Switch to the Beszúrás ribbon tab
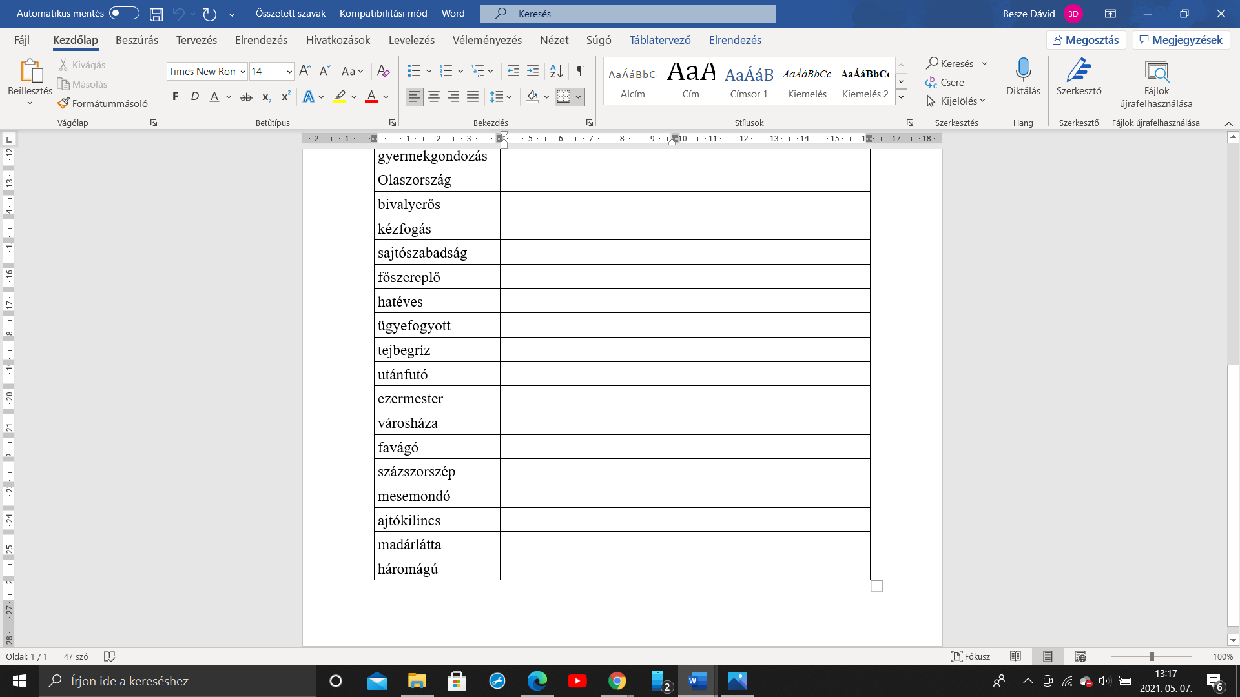 pos(136,40)
